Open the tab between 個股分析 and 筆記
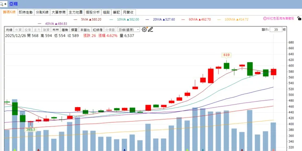This screenshot has width=302, height=151. pyautogui.click(x=106, y=12)
